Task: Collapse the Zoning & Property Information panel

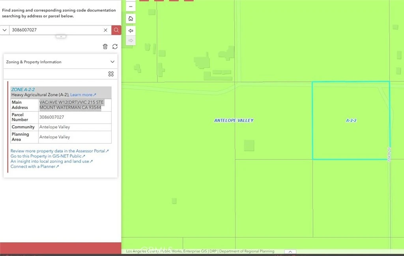Action: pos(112,62)
